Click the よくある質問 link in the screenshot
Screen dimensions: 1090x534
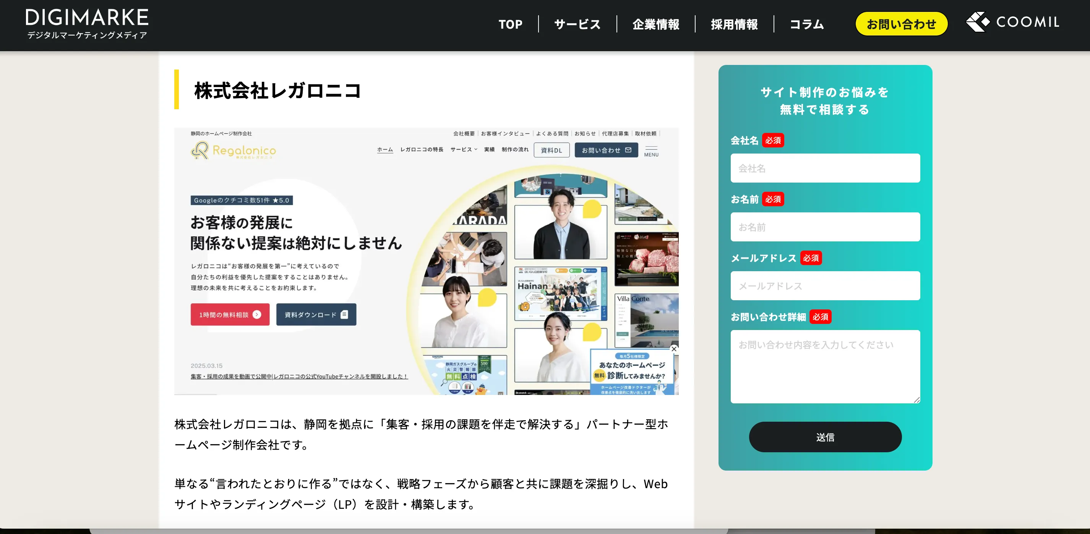point(552,133)
